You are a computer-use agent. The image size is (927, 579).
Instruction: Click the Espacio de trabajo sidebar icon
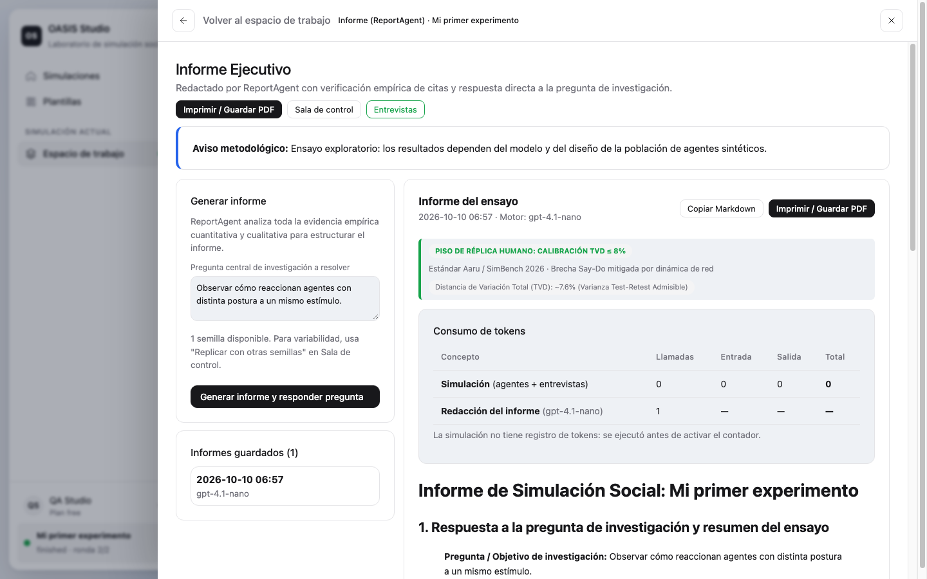click(x=31, y=154)
